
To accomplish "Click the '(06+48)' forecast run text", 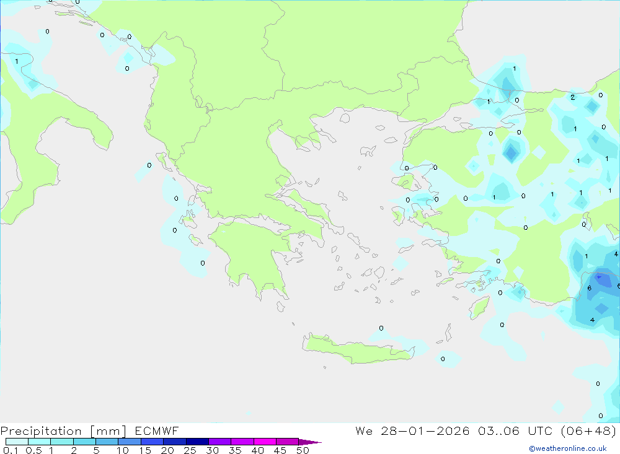I will tap(588, 430).
